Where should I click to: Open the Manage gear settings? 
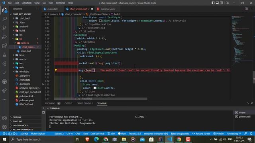tap(4, 127)
